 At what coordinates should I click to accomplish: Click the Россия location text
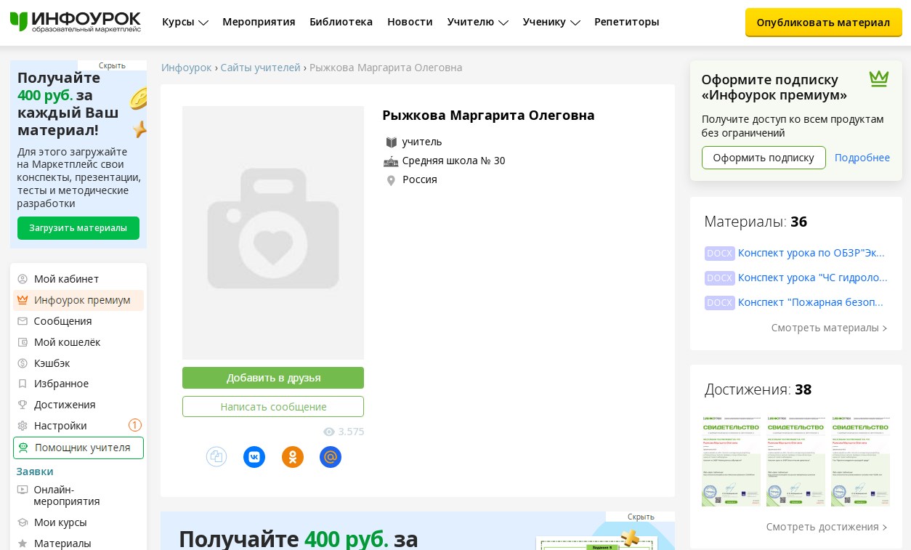(x=420, y=179)
